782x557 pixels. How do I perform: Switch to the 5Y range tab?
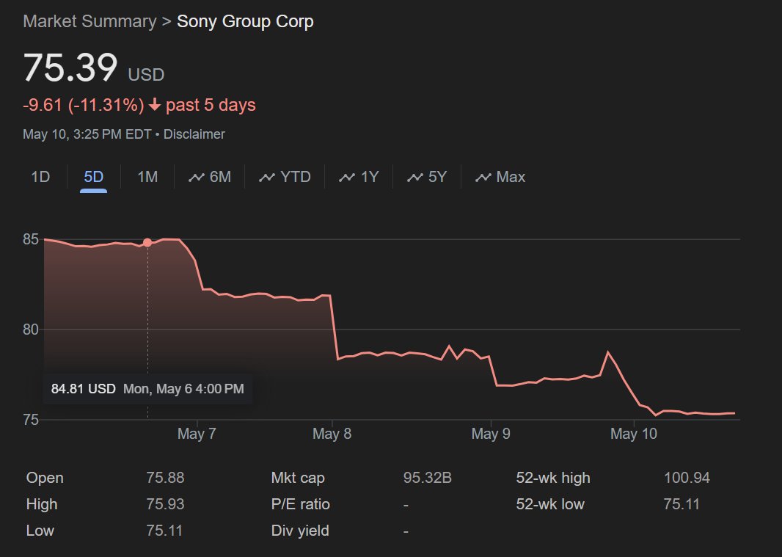(426, 177)
